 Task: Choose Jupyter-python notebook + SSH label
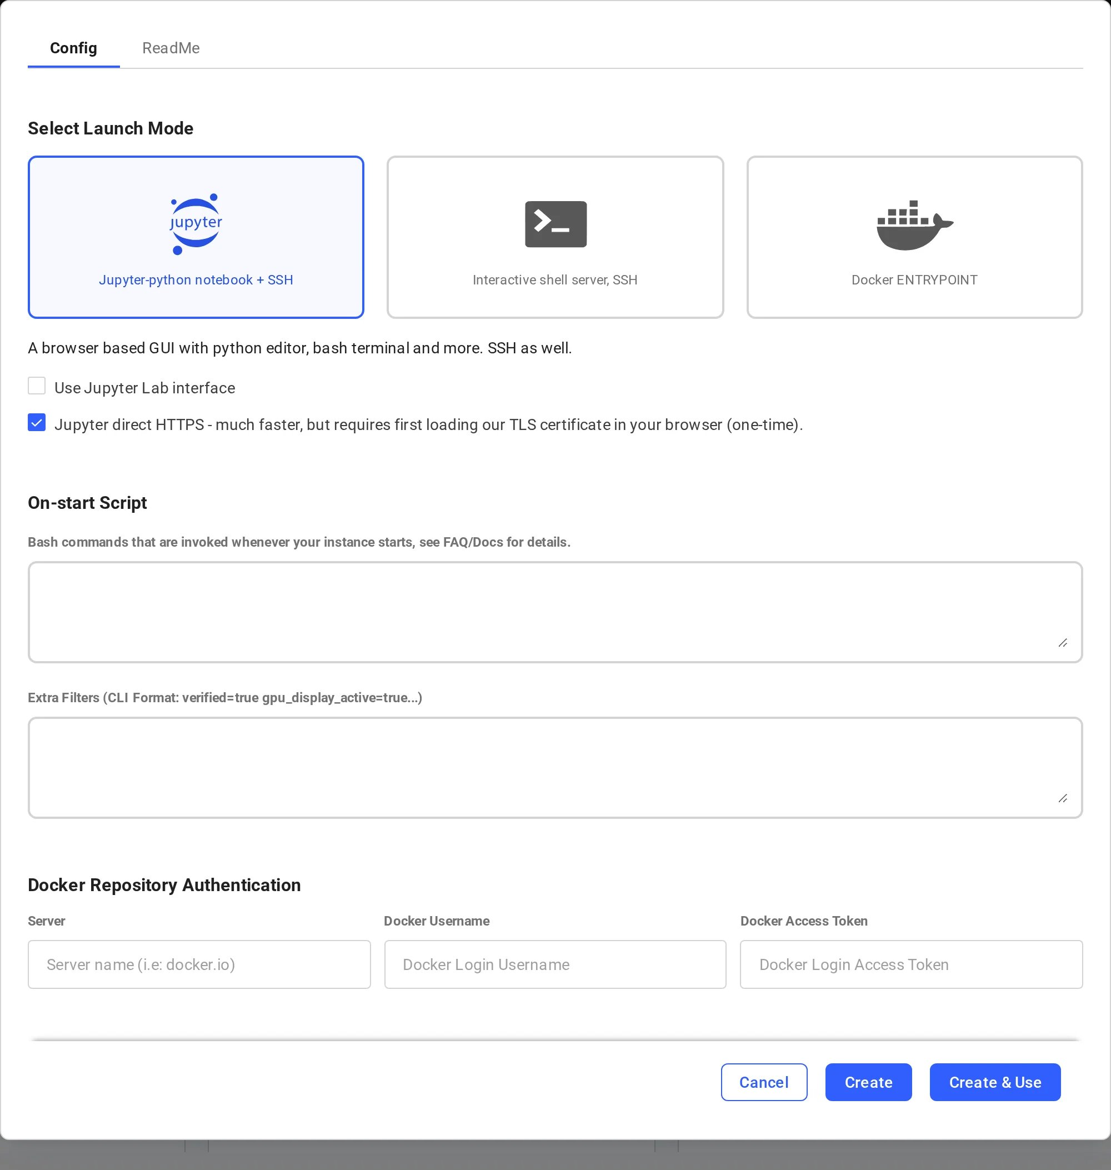point(196,279)
